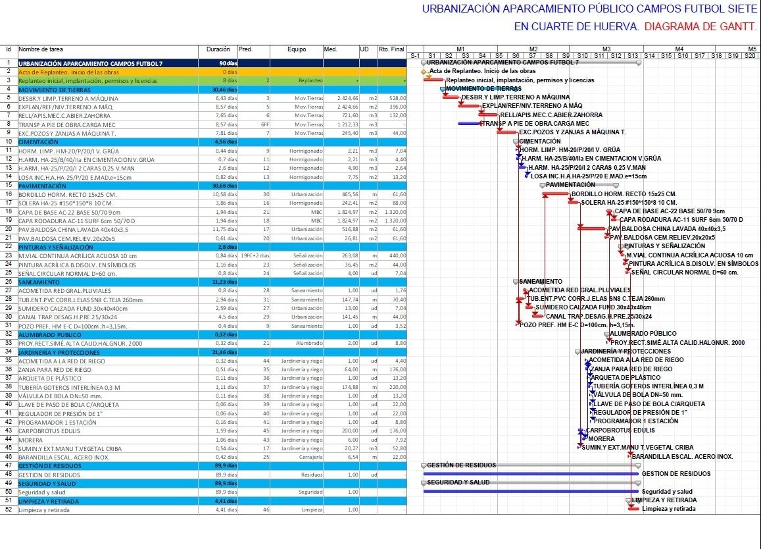This screenshot has width=761, height=549.
Task: Click final value '440,00' in M.VIAL CONTINUA row
Action: 397,256
